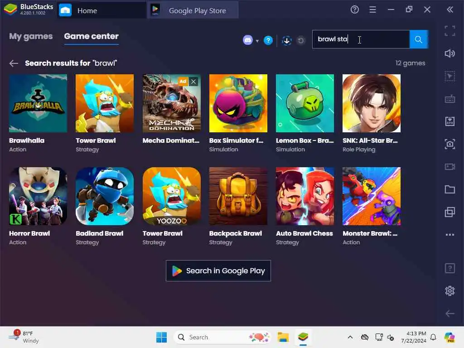
Task: Close the Mecha Domination ad
Action: 193,82
